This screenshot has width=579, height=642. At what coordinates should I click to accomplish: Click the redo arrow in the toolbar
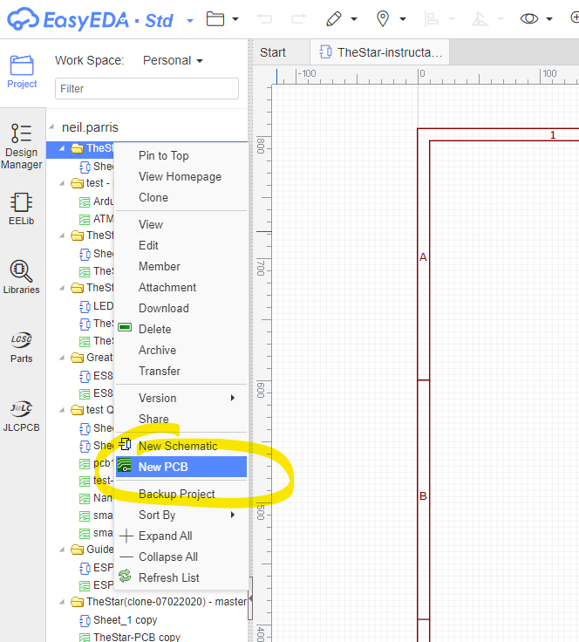[x=298, y=19]
